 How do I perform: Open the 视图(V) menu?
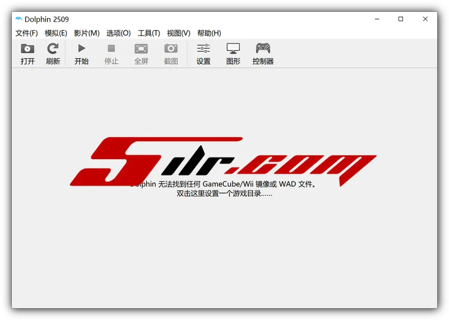click(x=178, y=33)
